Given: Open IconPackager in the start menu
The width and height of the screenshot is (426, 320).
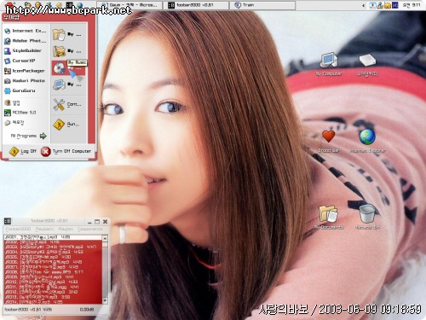Looking at the screenshot, I should [25, 71].
